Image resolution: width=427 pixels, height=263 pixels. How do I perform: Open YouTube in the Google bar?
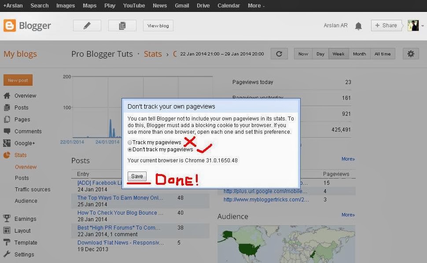[134, 5]
